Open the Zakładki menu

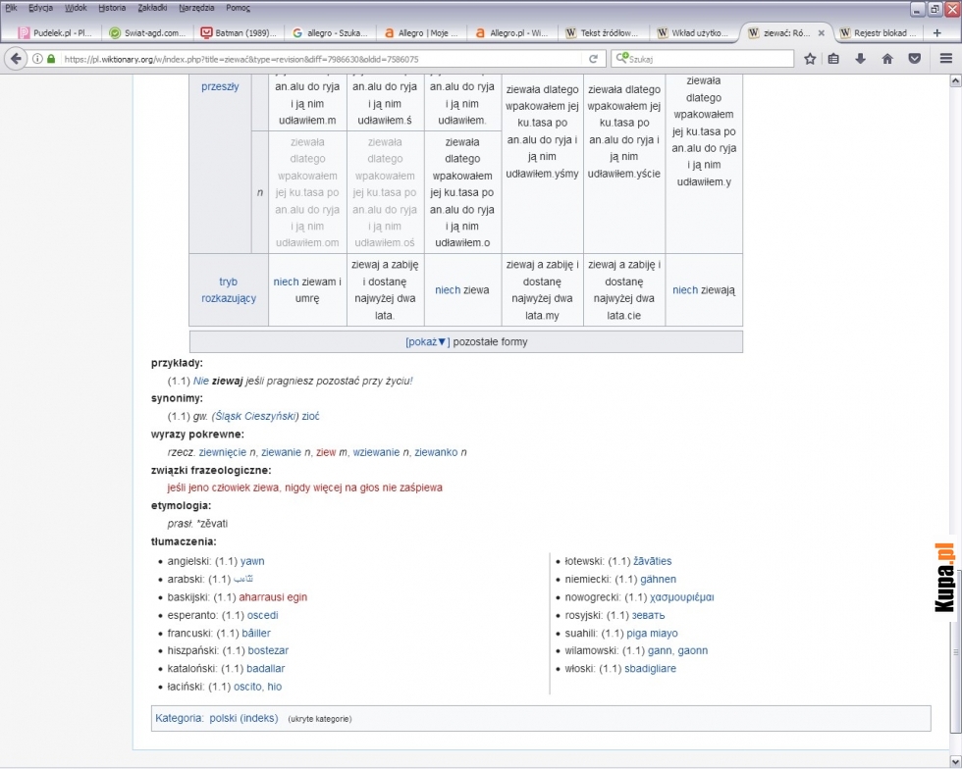point(152,8)
